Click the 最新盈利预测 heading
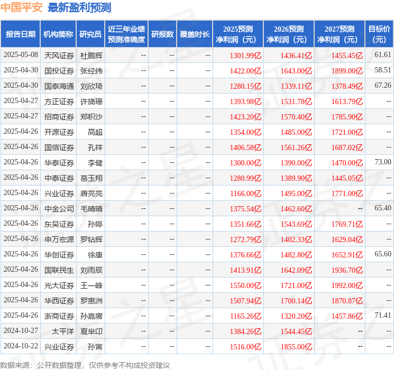Screen dimensions: 394x370 coord(79,7)
